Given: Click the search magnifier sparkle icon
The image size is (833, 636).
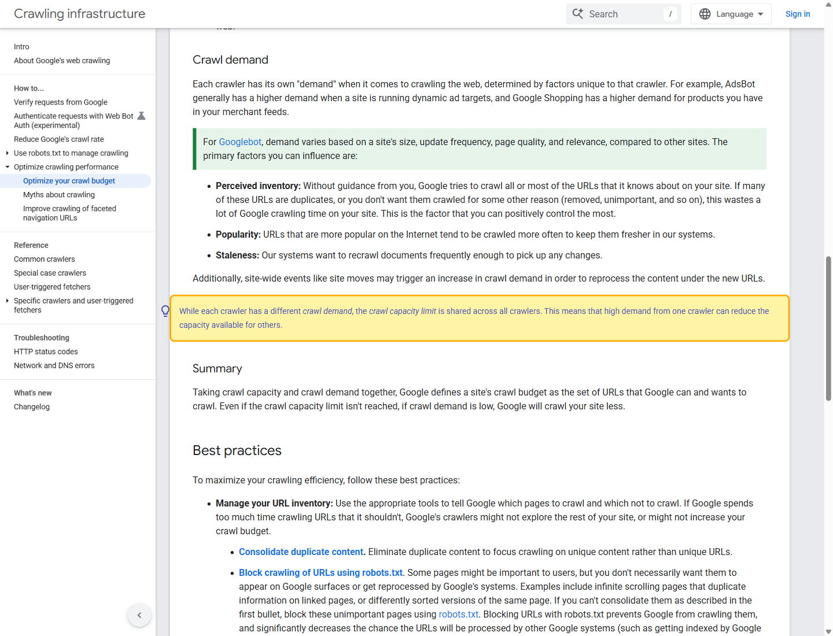Looking at the screenshot, I should pyautogui.click(x=577, y=13).
